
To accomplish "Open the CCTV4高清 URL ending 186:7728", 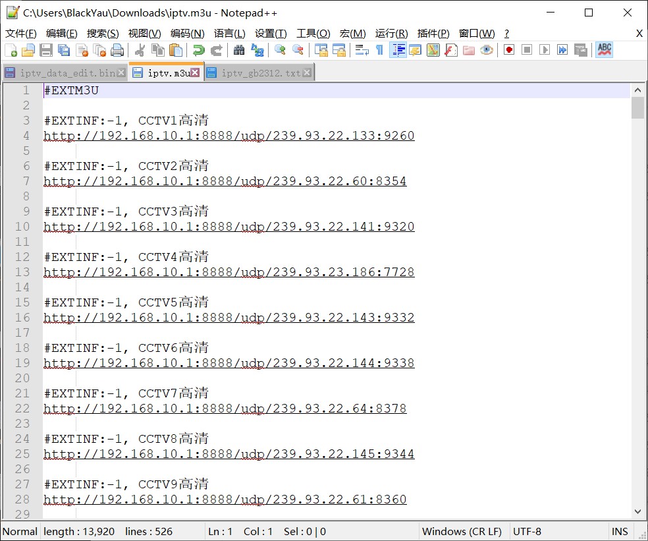I will coord(229,272).
